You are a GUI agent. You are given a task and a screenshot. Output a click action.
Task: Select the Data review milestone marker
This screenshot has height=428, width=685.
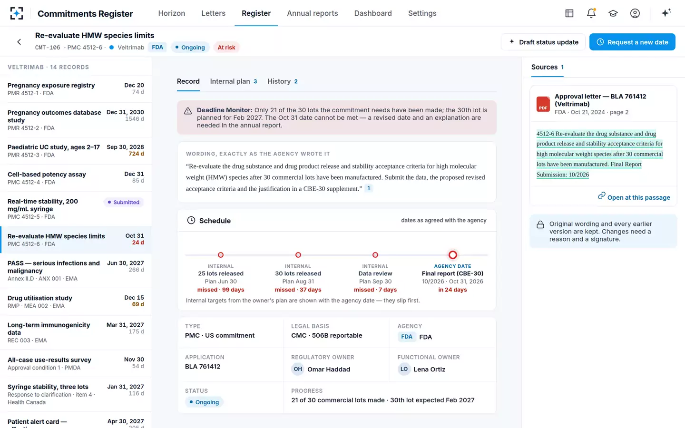(375, 255)
